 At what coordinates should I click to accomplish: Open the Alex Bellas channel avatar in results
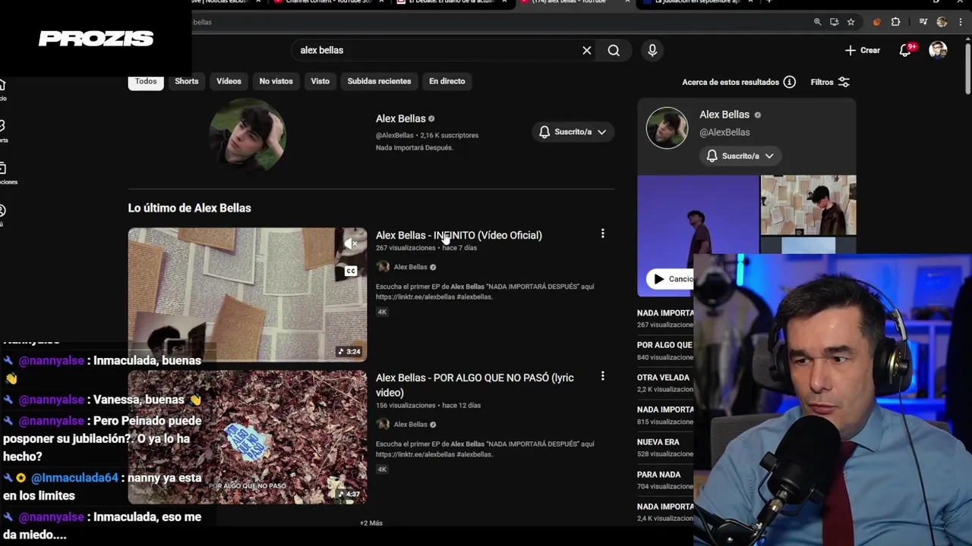(248, 136)
